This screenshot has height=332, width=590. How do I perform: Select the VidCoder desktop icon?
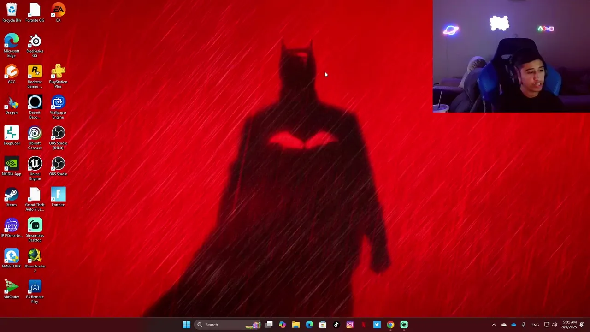[12, 290]
